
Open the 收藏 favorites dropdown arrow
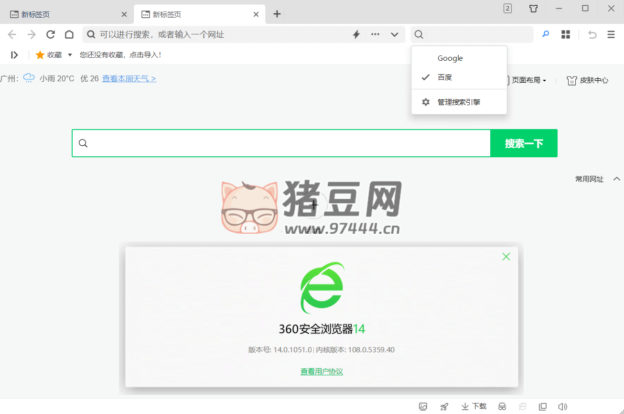(x=70, y=55)
